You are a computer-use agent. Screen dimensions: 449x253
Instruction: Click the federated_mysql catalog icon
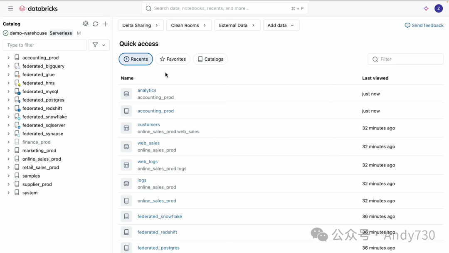pyautogui.click(x=17, y=92)
